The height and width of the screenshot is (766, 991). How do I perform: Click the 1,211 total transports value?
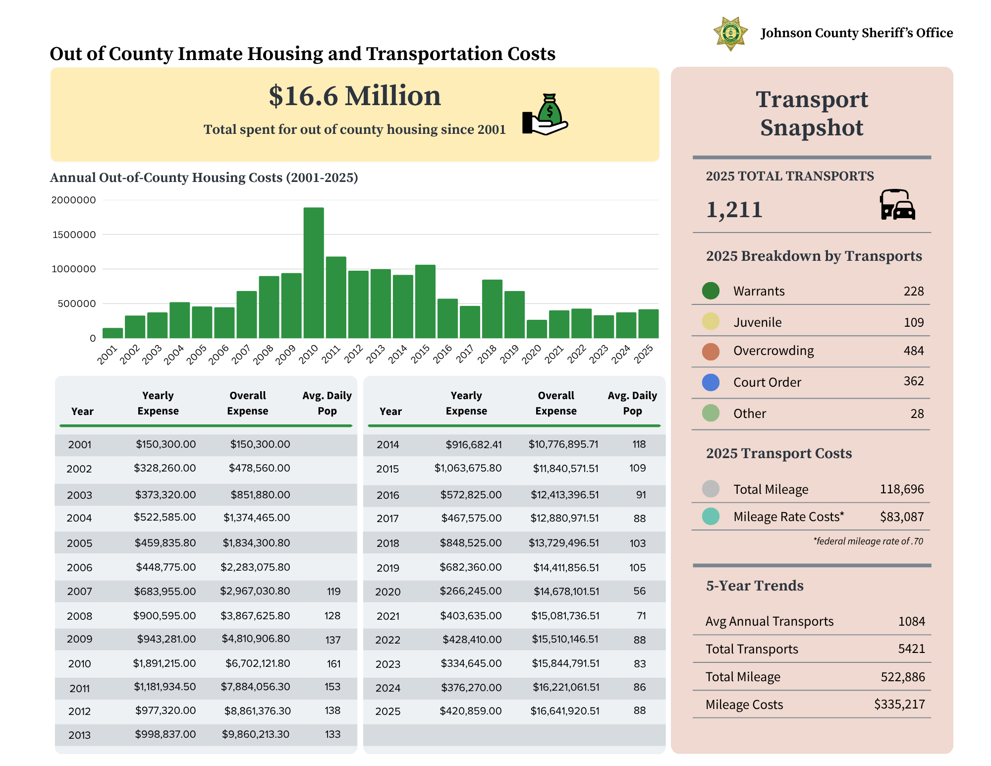(734, 210)
